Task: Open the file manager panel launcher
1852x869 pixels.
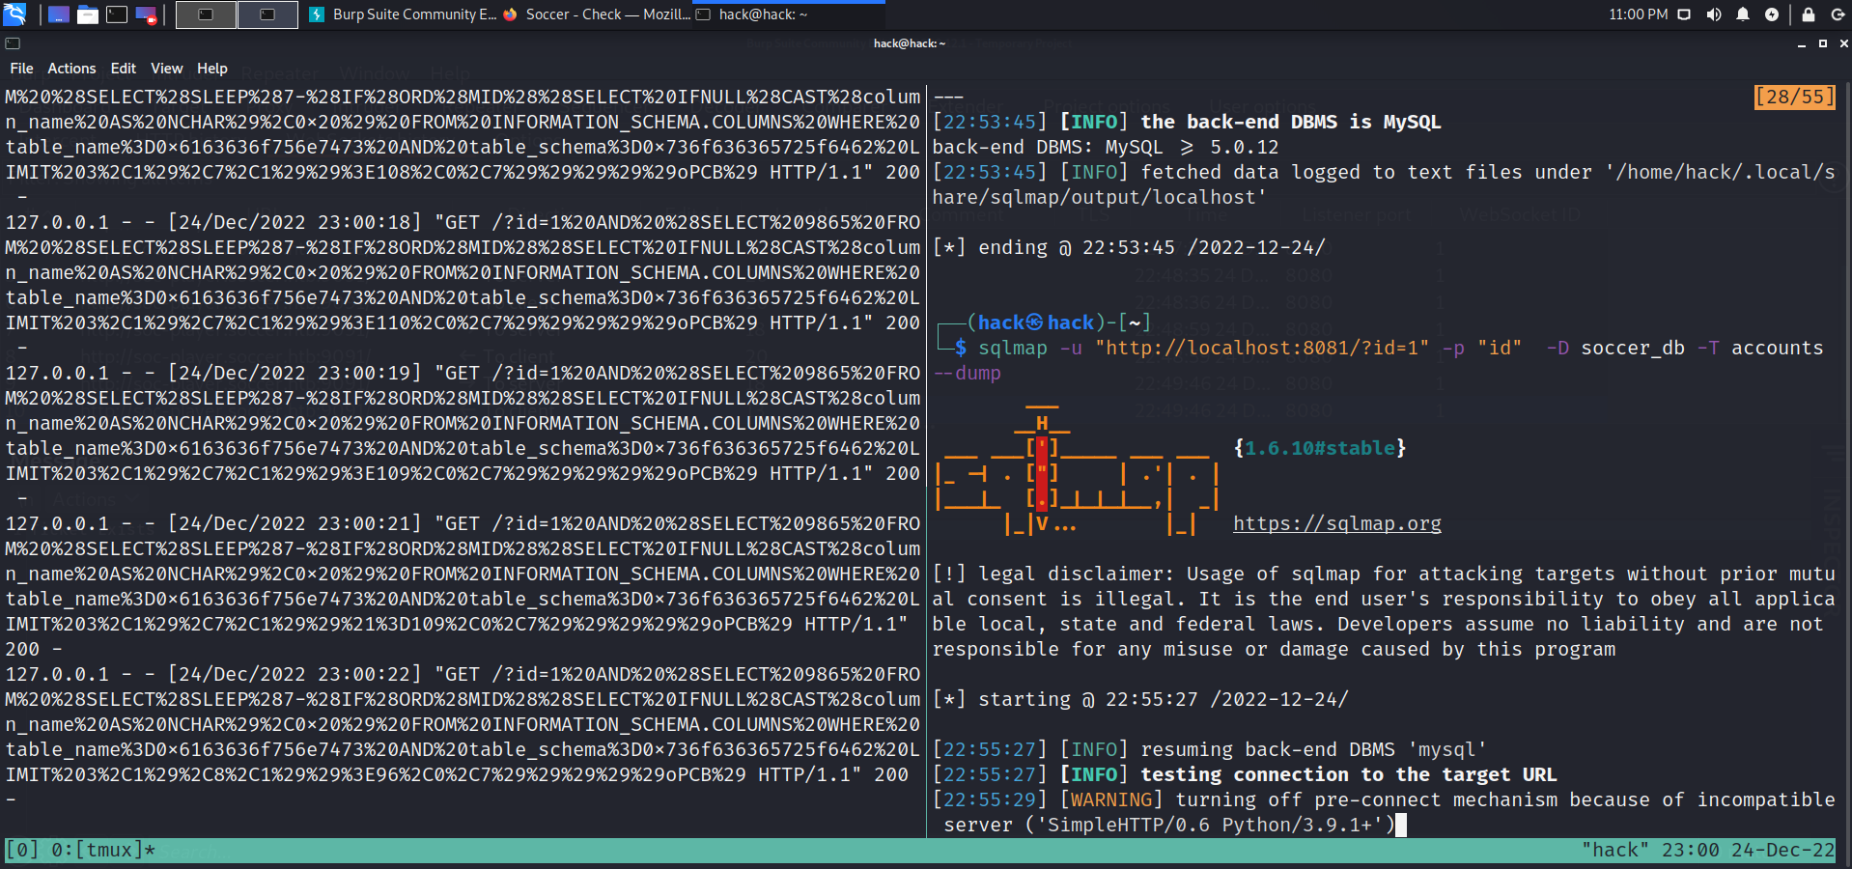Action: pyautogui.click(x=88, y=14)
